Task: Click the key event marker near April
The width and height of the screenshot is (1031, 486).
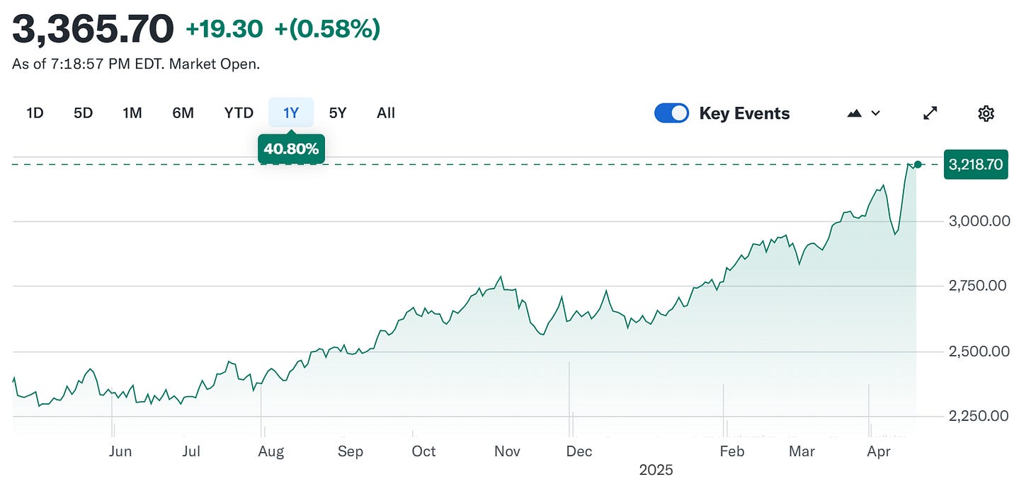Action: click(x=869, y=410)
